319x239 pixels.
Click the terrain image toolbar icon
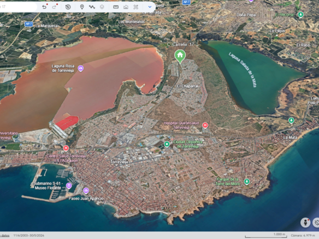coord(126,7)
